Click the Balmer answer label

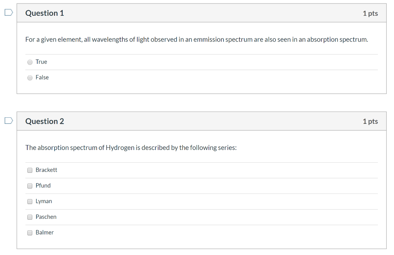45,232
